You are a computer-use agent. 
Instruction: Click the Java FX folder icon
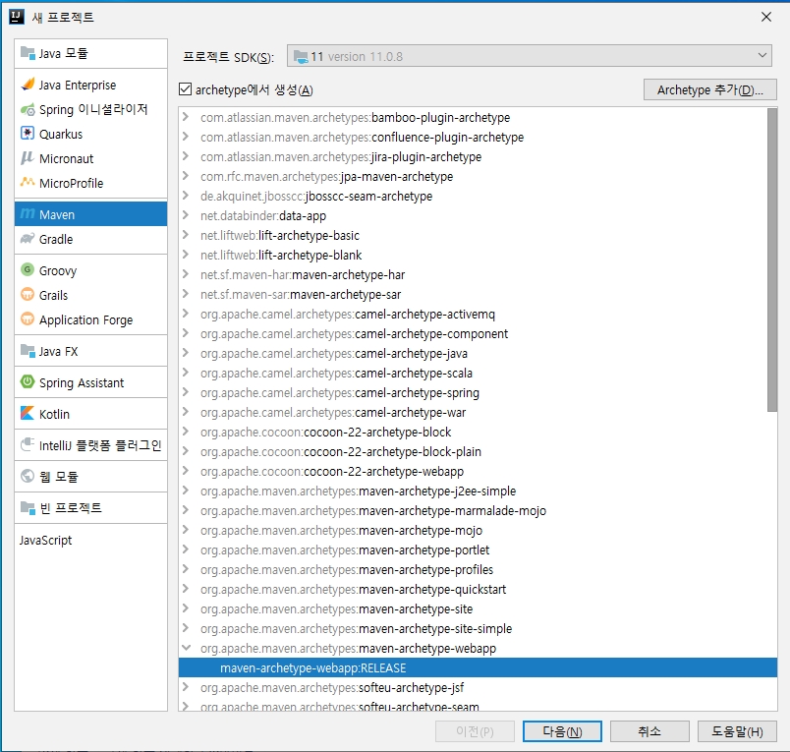point(28,350)
